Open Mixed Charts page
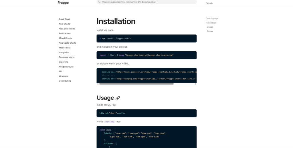This screenshot has width=293, height=148. pos(65,38)
